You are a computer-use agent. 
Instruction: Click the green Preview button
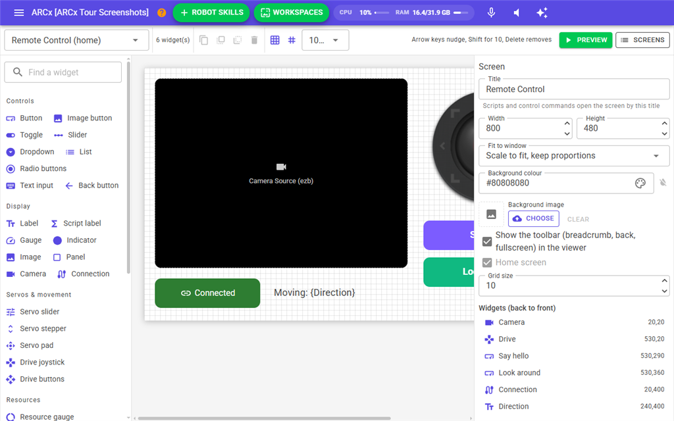585,40
